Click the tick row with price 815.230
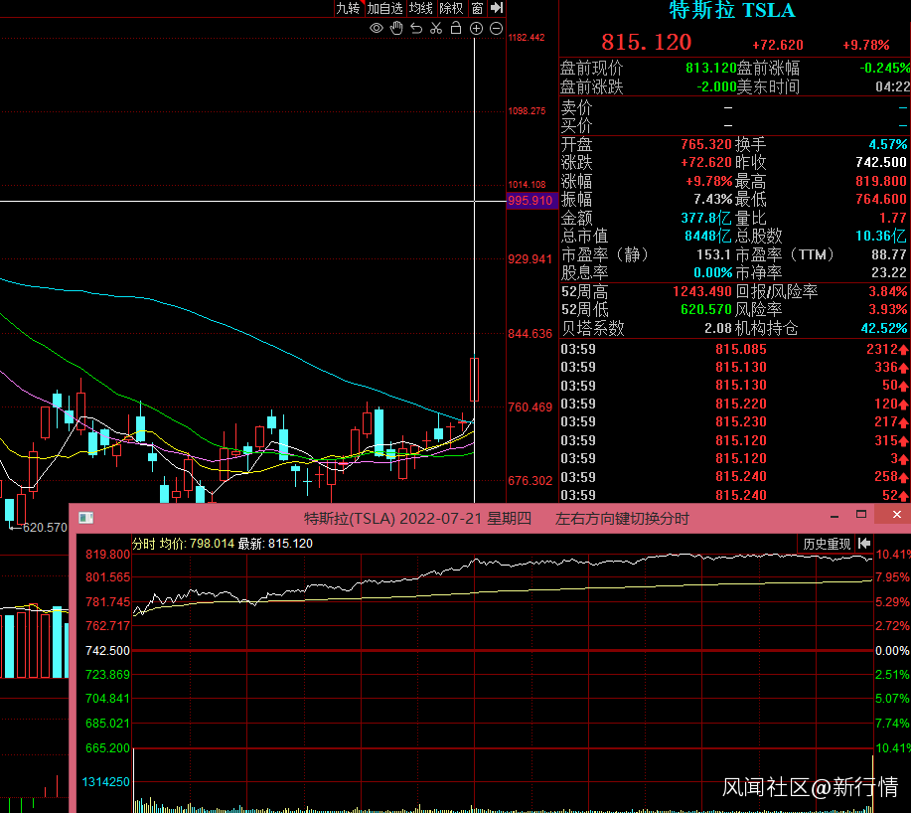Screen dimensions: 911x813 (734, 421)
